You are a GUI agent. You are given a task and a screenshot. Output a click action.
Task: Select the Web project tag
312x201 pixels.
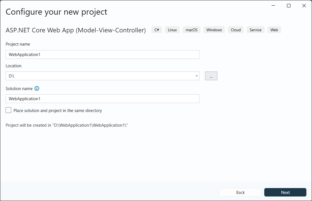pos(274,30)
